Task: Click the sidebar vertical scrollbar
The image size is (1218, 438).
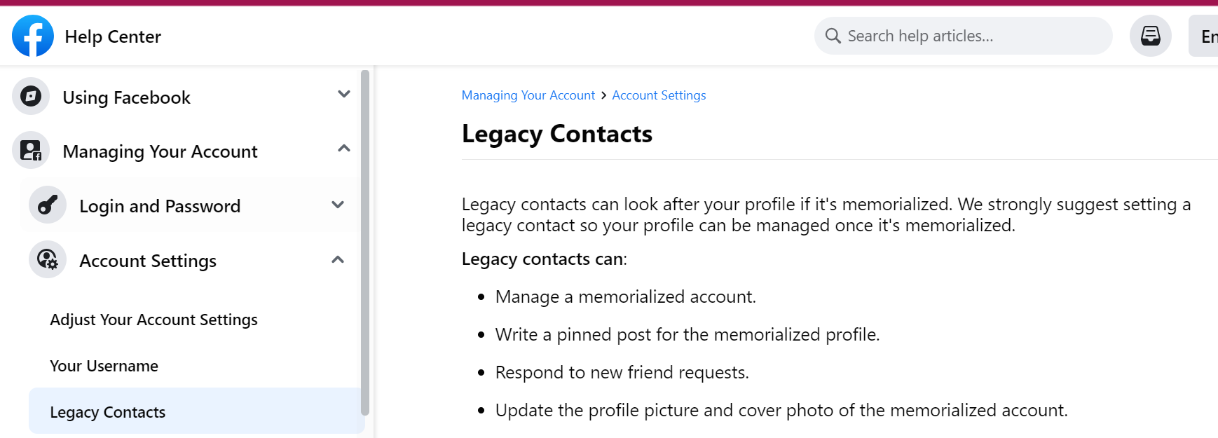Action: 364,243
